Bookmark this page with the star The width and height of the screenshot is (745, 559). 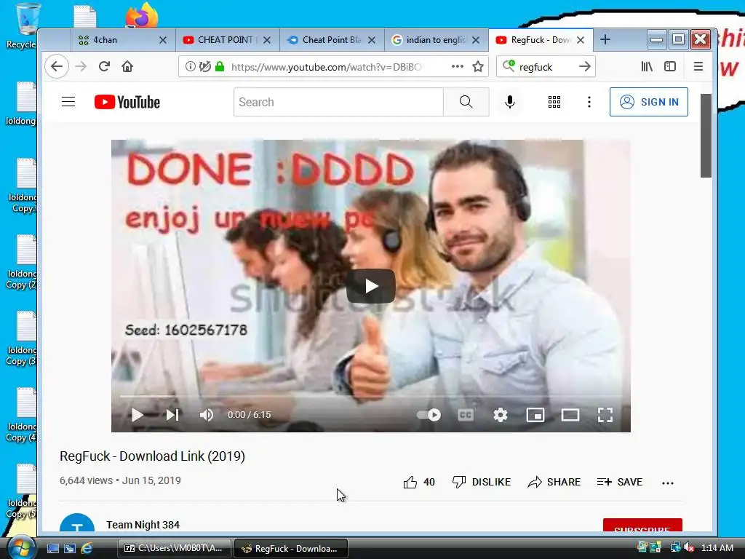(478, 66)
